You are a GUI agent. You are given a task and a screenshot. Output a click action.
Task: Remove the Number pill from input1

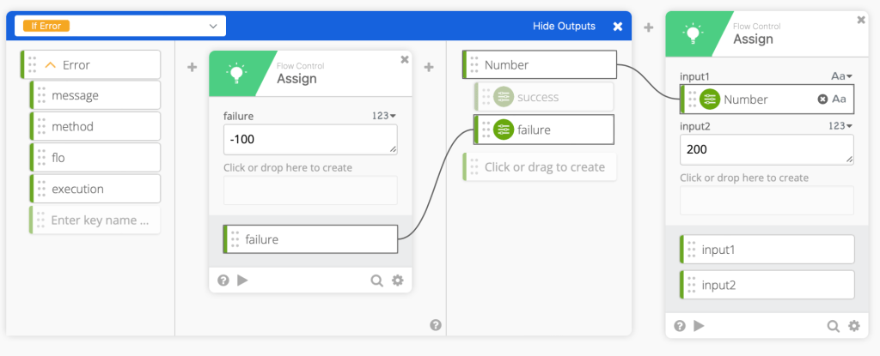[x=822, y=100]
